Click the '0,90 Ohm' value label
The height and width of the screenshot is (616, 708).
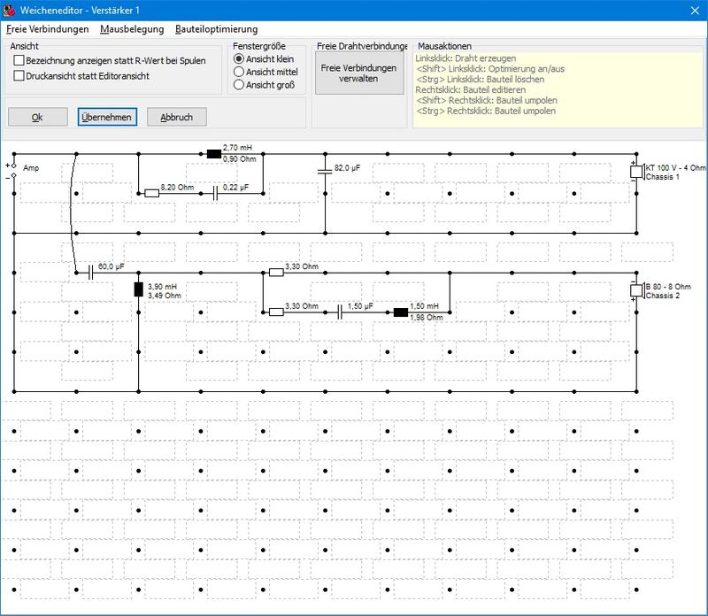pos(239,159)
